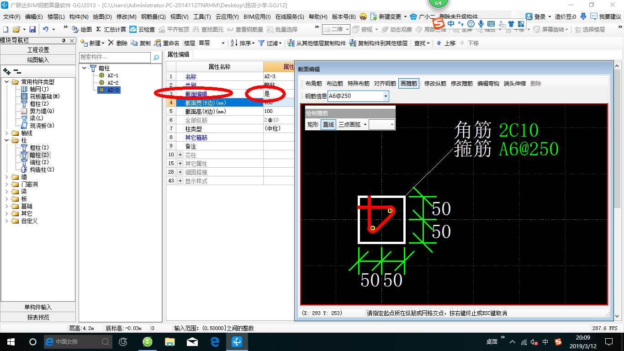Click in the 搜索构件 search field
The image size is (624, 351).
point(115,58)
